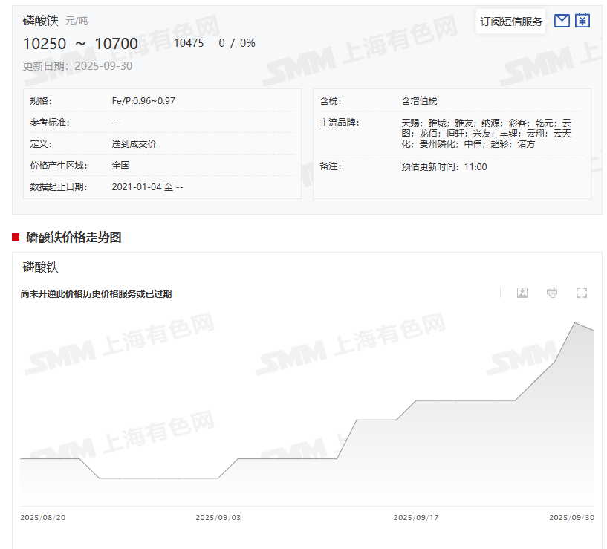Click the 订阅短信服务 button
Viewport: 607px width, 549px height.
coord(511,22)
